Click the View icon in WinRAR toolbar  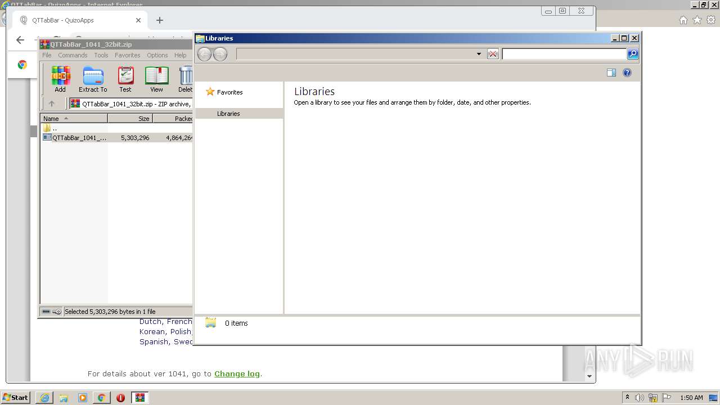156,79
